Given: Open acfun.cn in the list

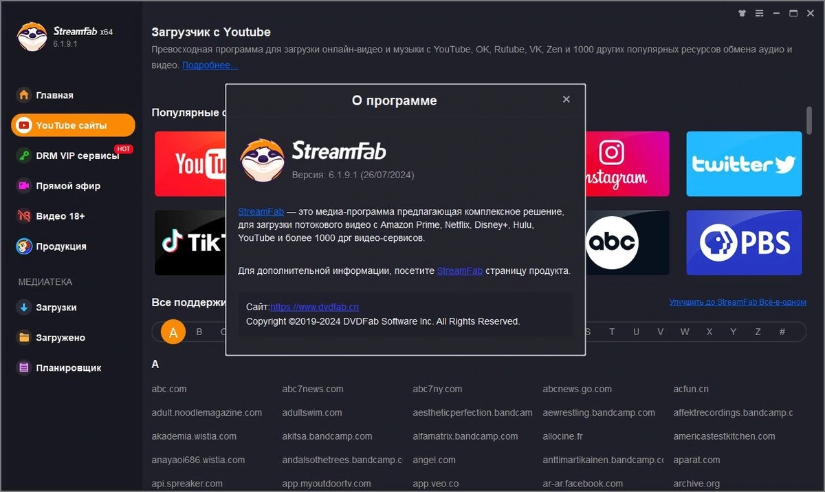Looking at the screenshot, I should click(x=691, y=389).
